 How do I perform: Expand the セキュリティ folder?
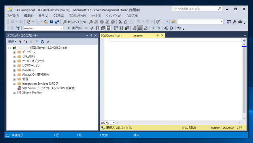click(14, 57)
